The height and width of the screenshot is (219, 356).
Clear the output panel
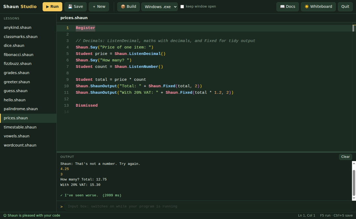(345, 157)
